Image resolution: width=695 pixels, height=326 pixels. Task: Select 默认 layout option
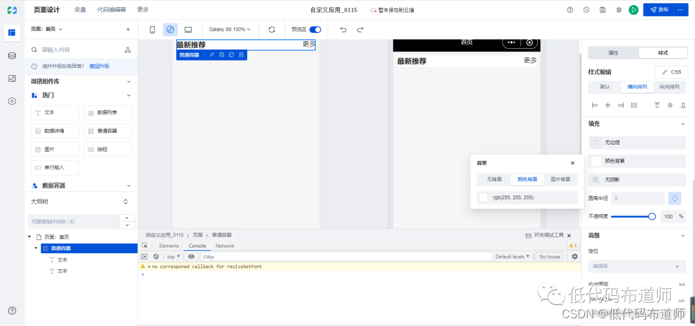pos(605,87)
